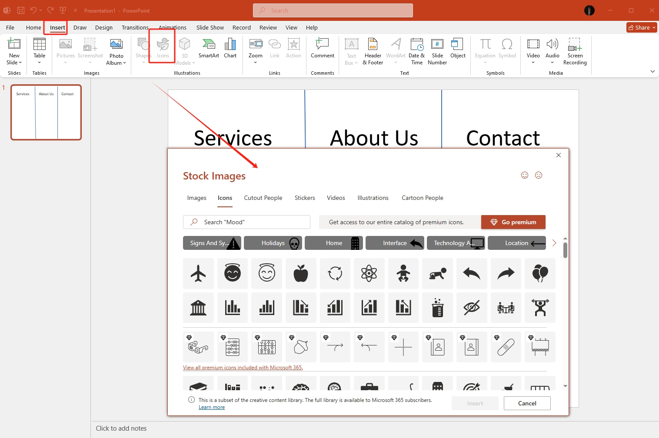659x438 pixels.
Task: Click the SmartArt ribbon button
Action: click(209, 48)
